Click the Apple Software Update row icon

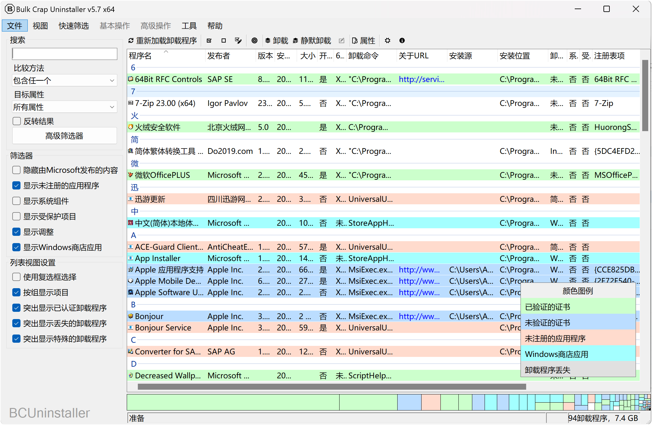(x=131, y=292)
